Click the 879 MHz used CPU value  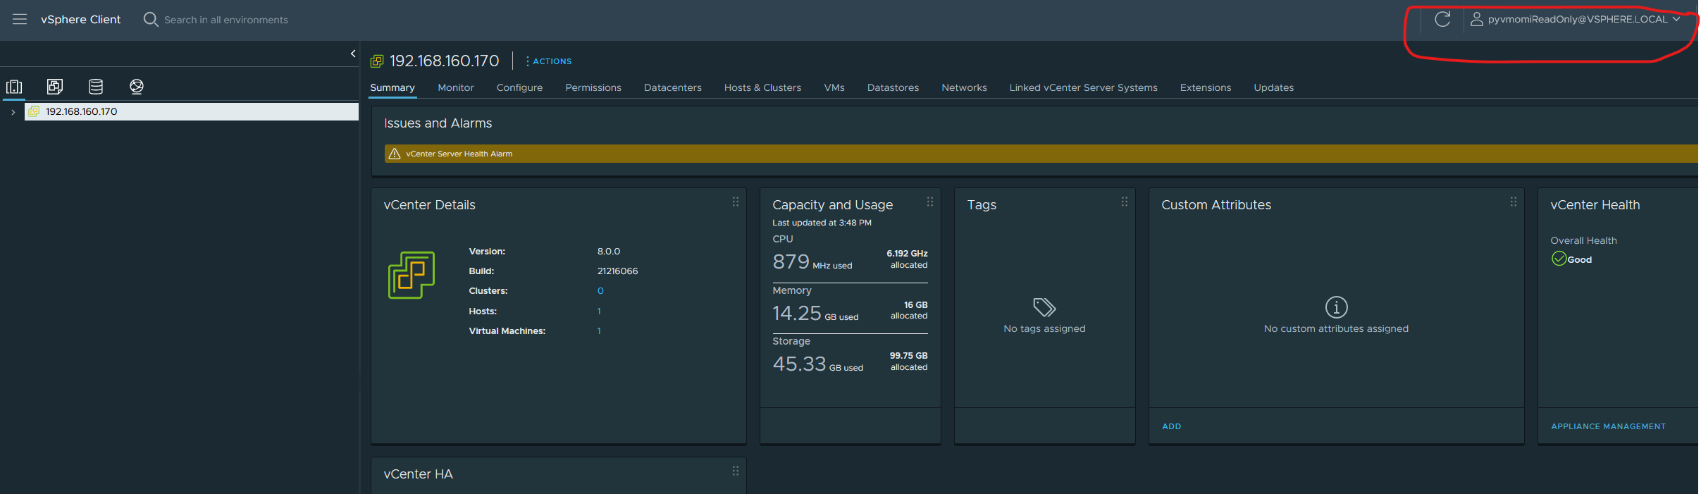coord(812,261)
